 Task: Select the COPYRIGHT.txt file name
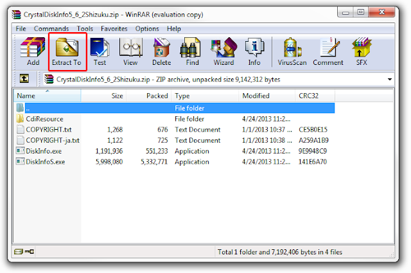49,130
